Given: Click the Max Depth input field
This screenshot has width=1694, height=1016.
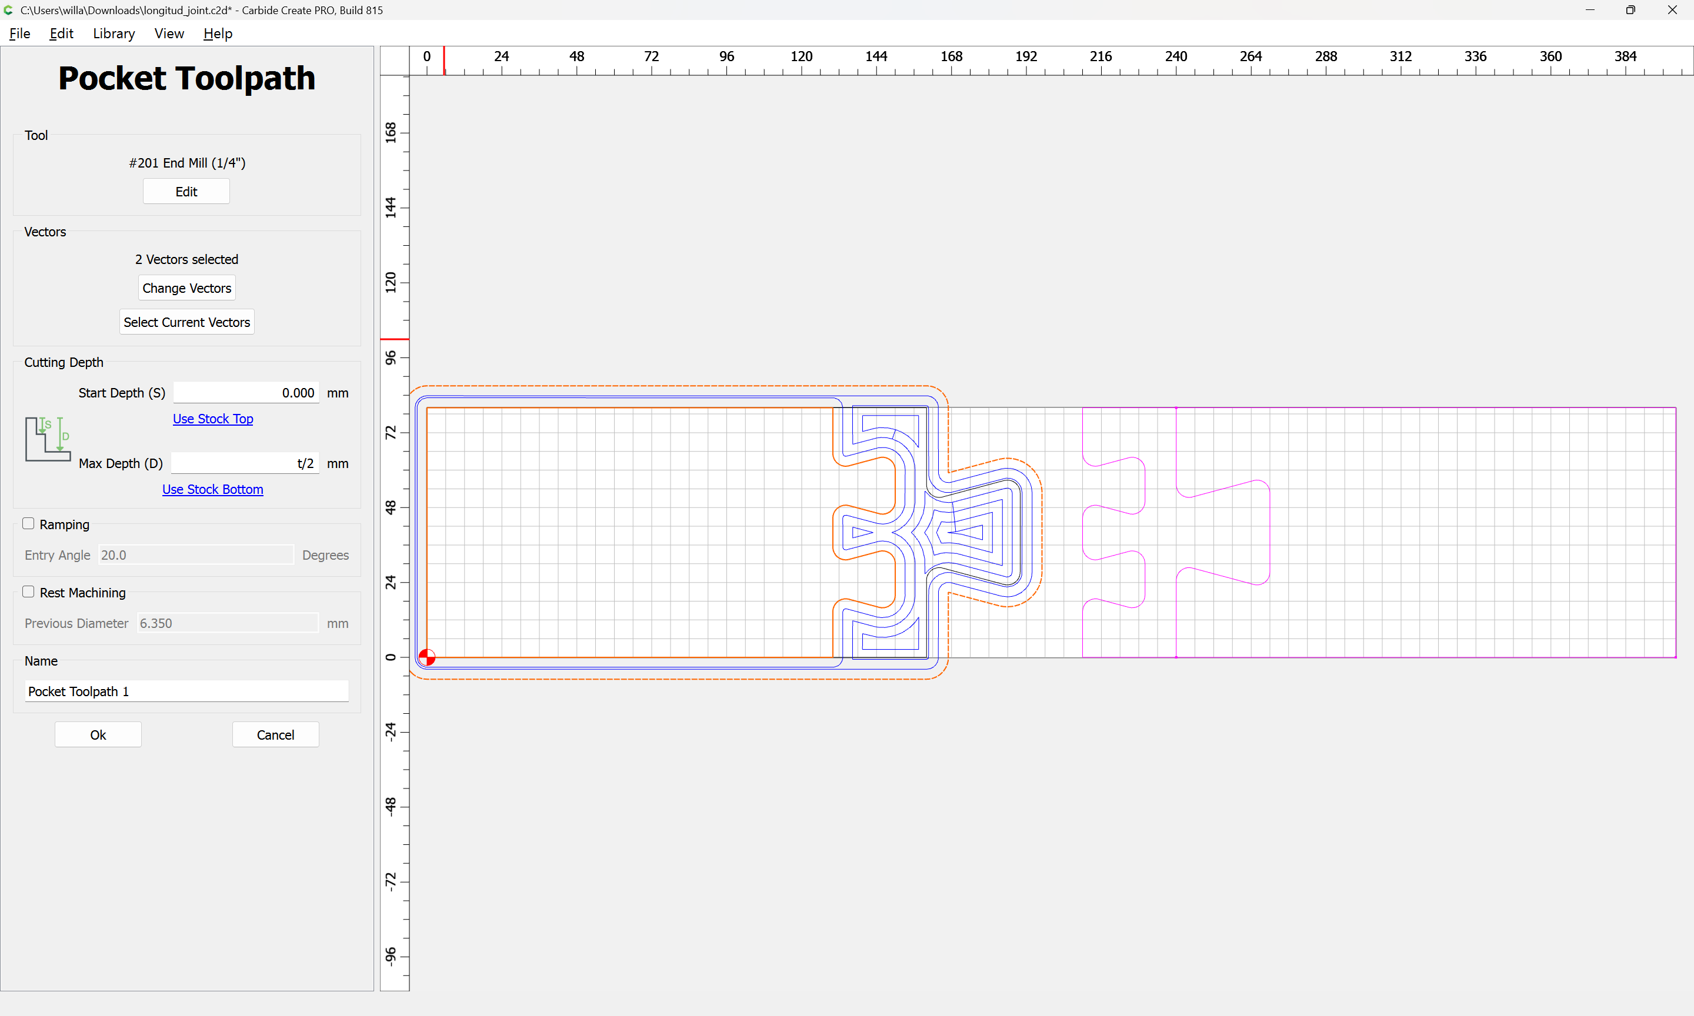Looking at the screenshot, I should click(245, 463).
